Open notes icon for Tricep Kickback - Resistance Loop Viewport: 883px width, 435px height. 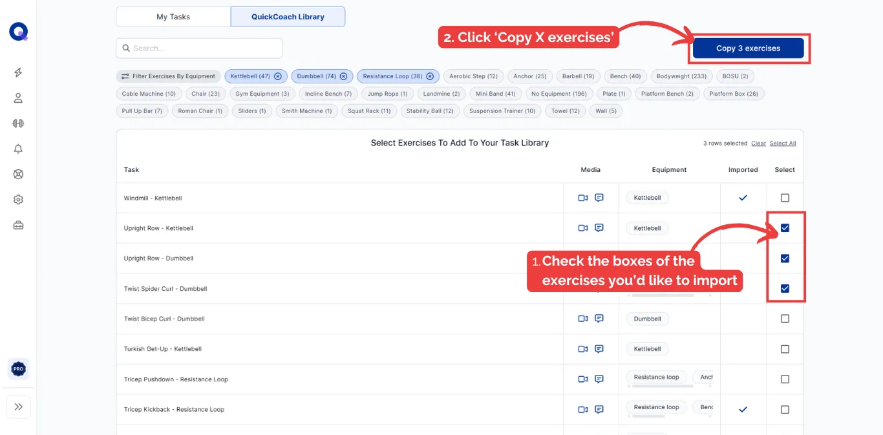599,410
